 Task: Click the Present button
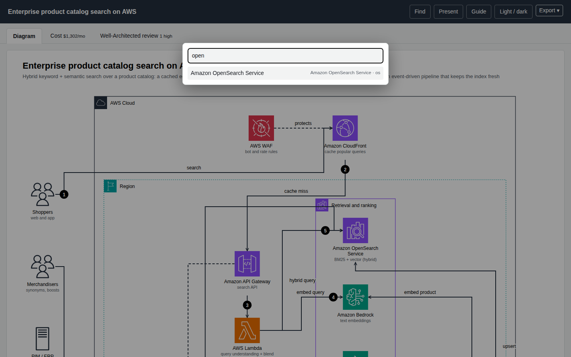(x=448, y=12)
